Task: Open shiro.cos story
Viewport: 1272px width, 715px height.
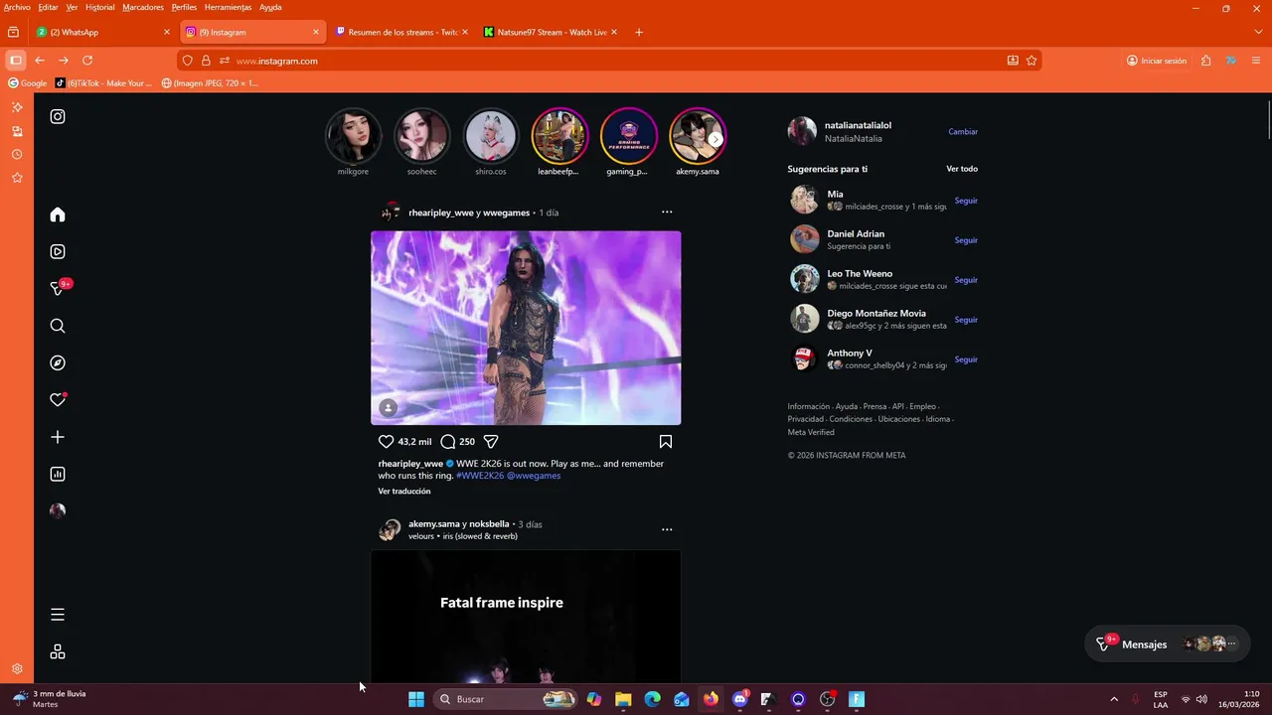Action: pyautogui.click(x=491, y=136)
